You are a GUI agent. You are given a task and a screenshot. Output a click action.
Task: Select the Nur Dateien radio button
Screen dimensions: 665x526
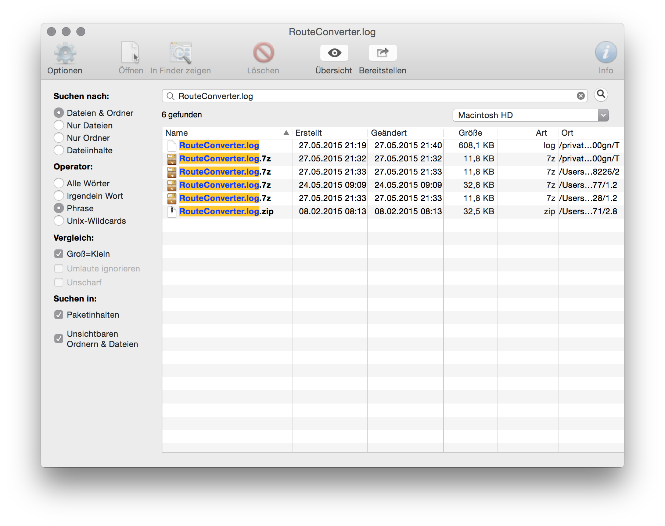click(x=59, y=125)
